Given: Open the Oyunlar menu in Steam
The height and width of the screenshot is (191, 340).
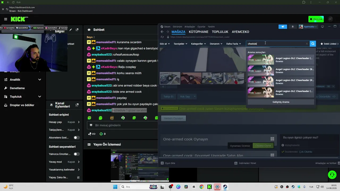Looking at the screenshot, I should pos(201,27).
